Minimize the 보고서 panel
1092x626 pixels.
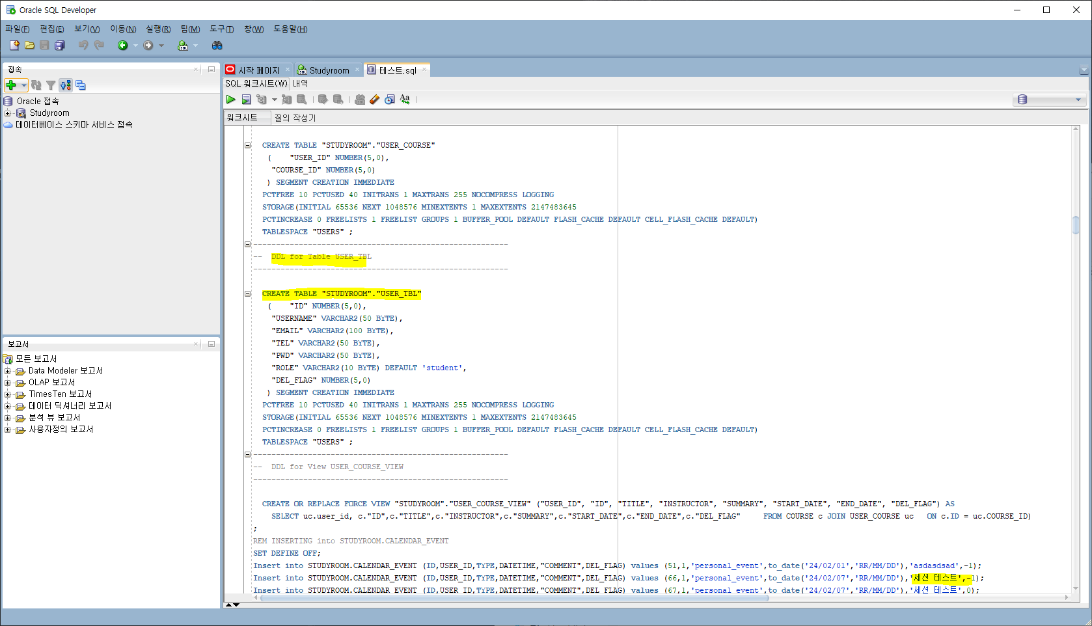coord(212,344)
